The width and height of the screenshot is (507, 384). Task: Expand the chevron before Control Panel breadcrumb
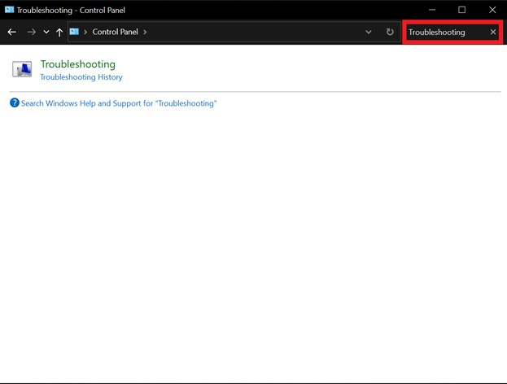[x=85, y=32]
